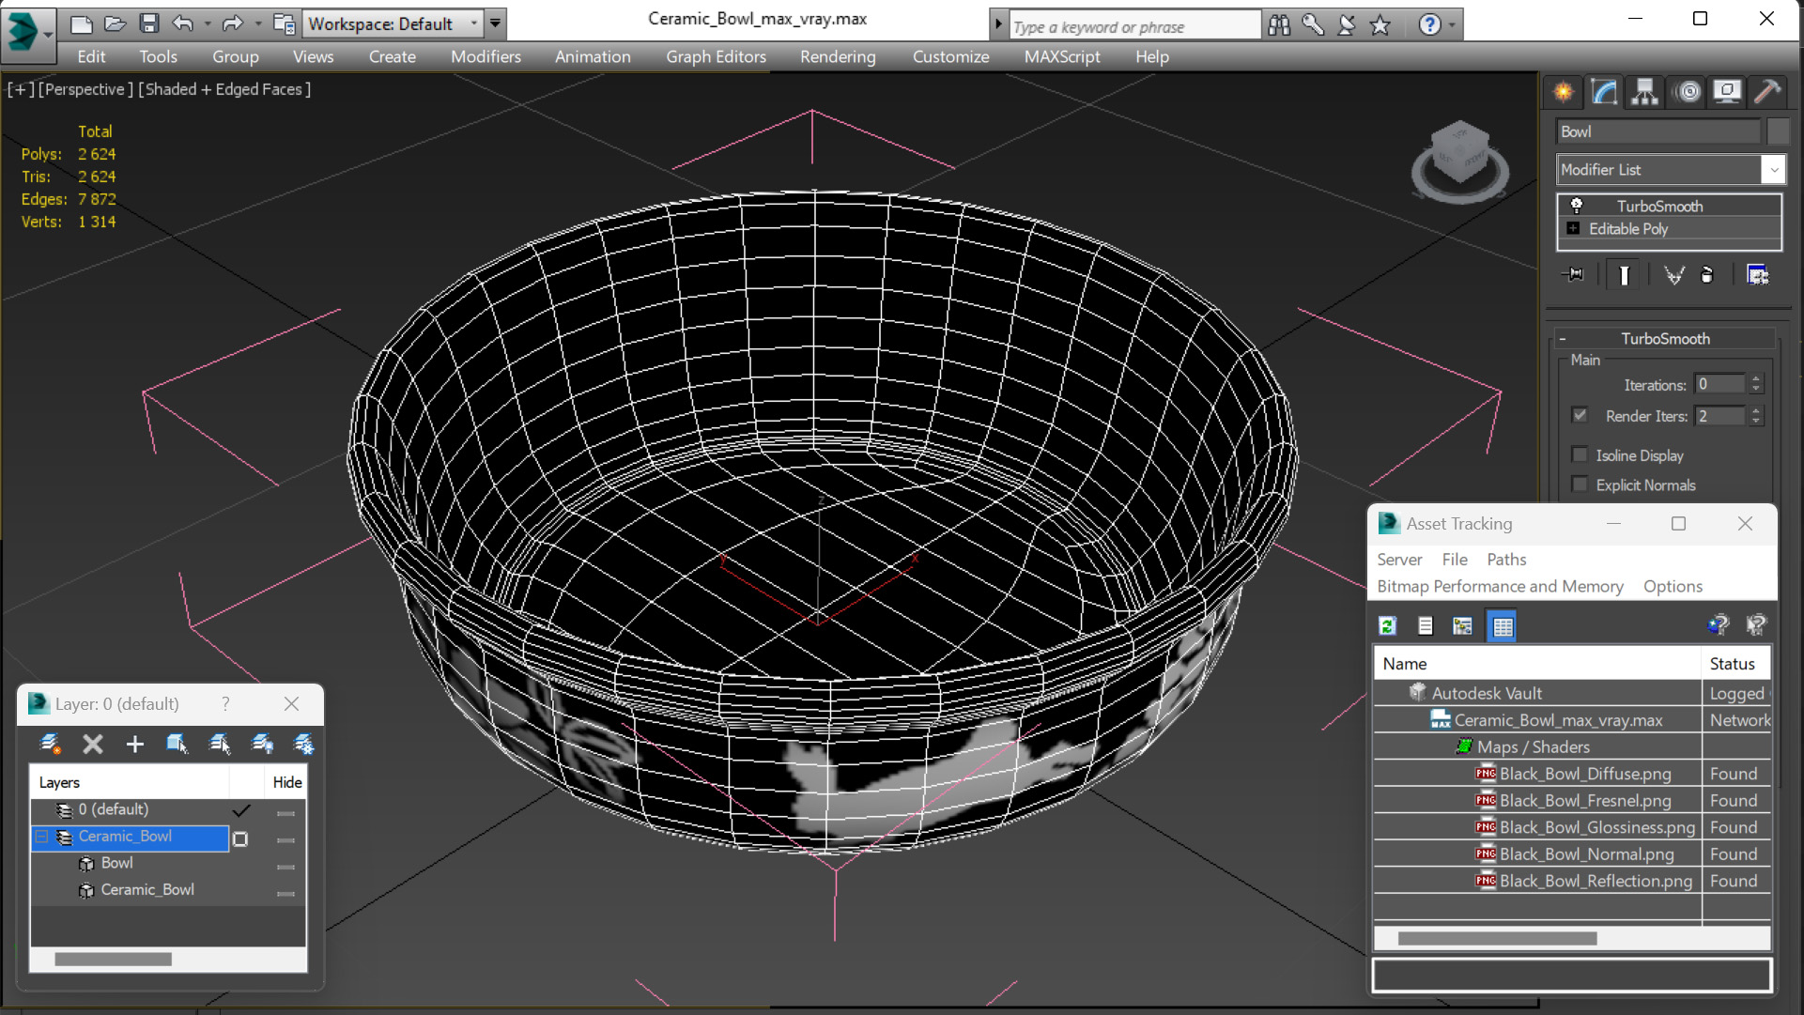Image resolution: width=1804 pixels, height=1015 pixels.
Task: Open the Modifier List dropdown
Action: (1773, 170)
